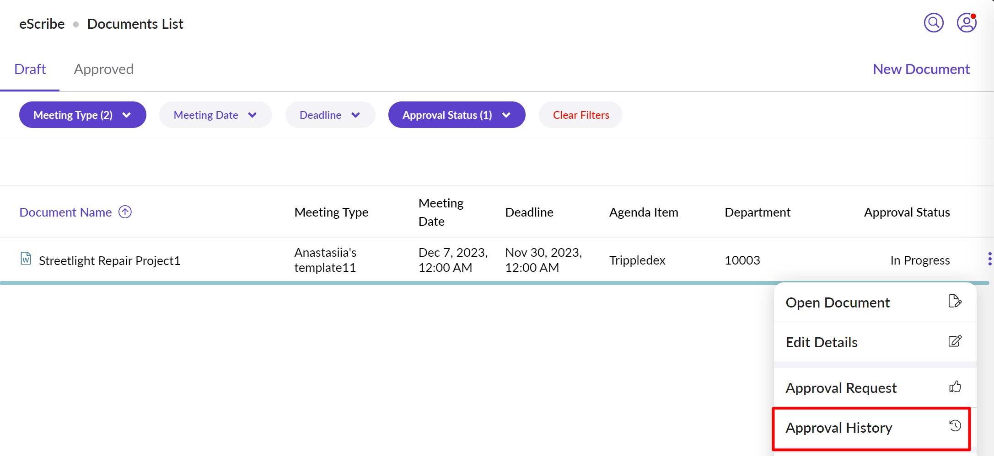Select the Draft tab
This screenshot has width=994, height=456.
(30, 69)
